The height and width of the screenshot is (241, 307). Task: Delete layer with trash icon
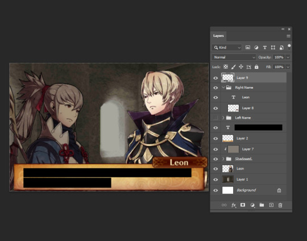click(x=280, y=205)
